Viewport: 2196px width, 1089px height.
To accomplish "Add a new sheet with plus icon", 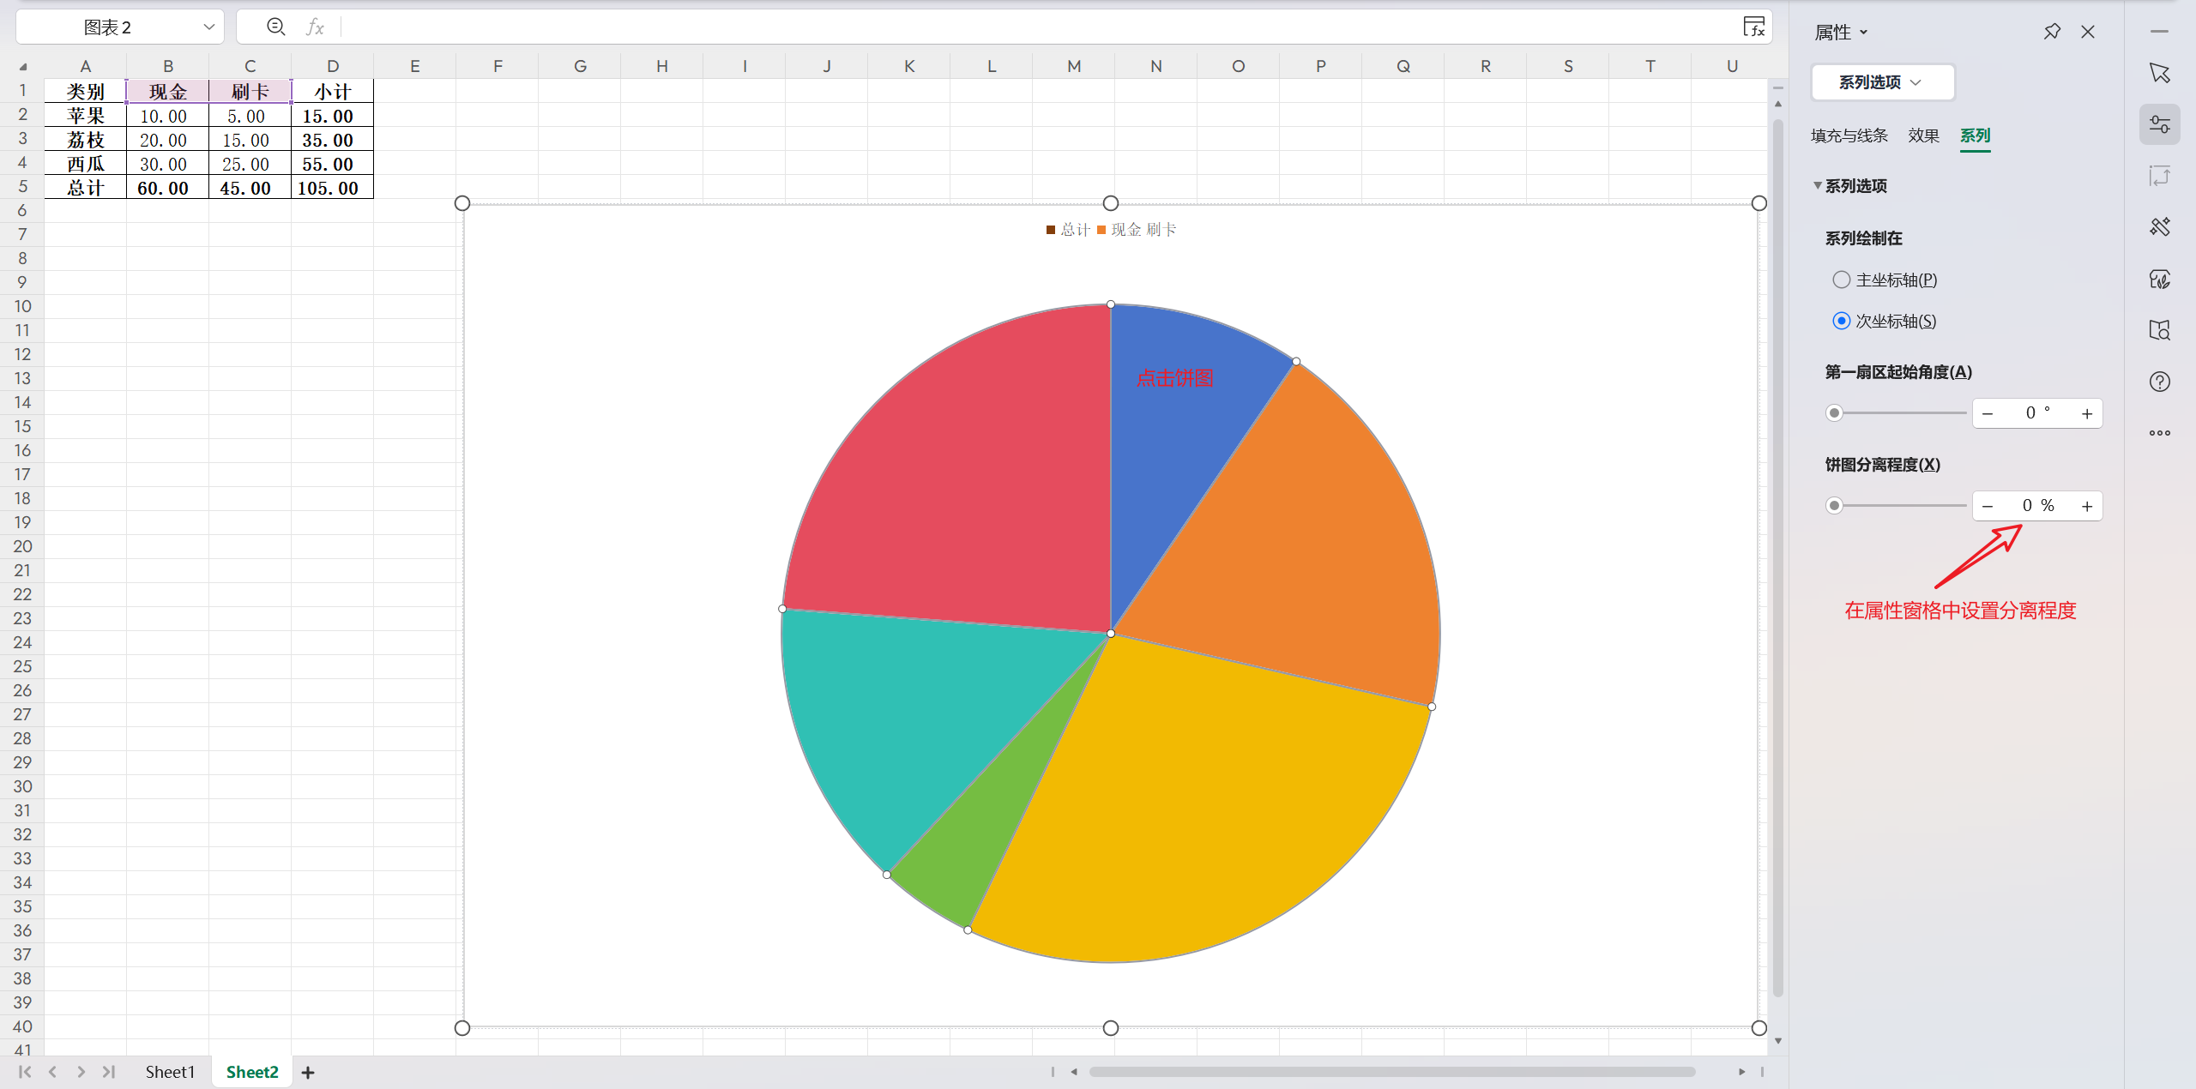I will pyautogui.click(x=308, y=1073).
